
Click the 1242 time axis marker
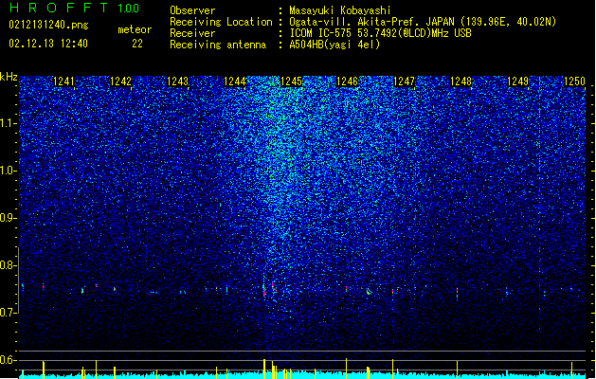click(x=120, y=81)
